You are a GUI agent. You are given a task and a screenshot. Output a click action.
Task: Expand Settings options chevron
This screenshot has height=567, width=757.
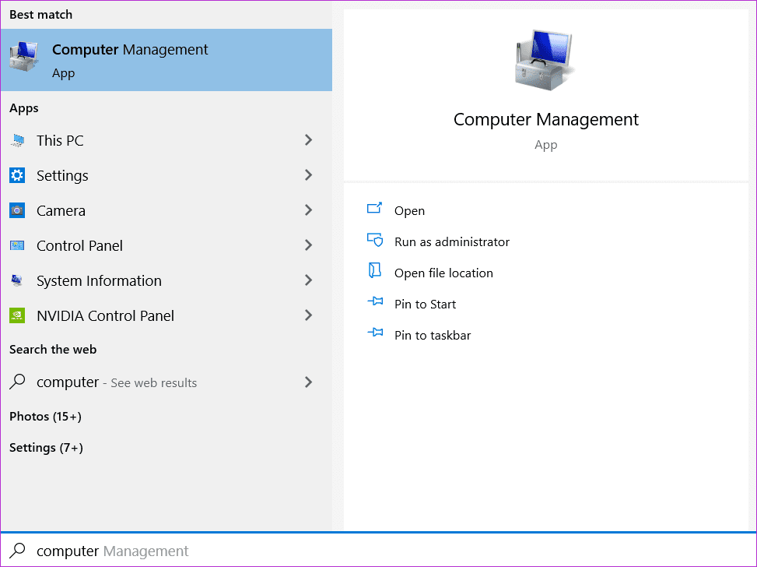(309, 175)
